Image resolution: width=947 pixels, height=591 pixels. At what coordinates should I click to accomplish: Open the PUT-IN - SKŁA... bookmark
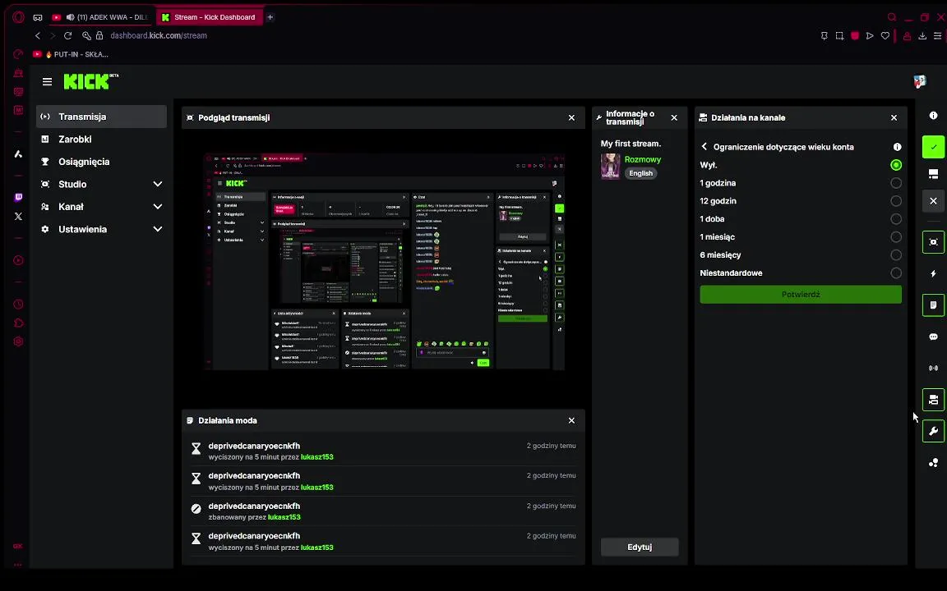tap(72, 54)
